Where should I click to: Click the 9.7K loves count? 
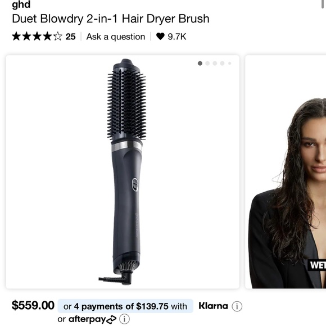click(x=177, y=37)
